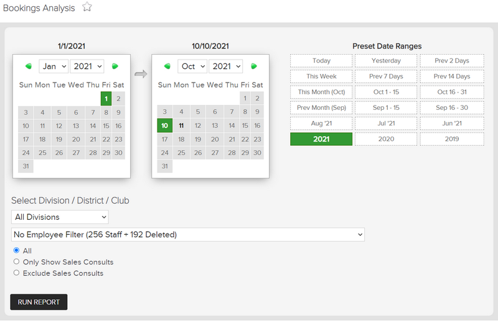Click selected day 10 in October calendar

pos(164,125)
